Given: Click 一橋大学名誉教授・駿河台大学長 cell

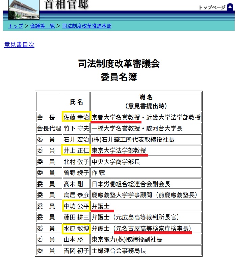Looking at the screenshot, I should point(146,128).
